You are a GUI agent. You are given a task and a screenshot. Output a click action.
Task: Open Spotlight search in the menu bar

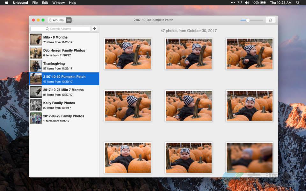click(x=298, y=3)
